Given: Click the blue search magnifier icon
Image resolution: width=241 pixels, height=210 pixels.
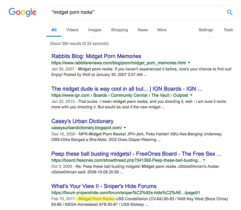Looking at the screenshot, I should coord(230,12).
